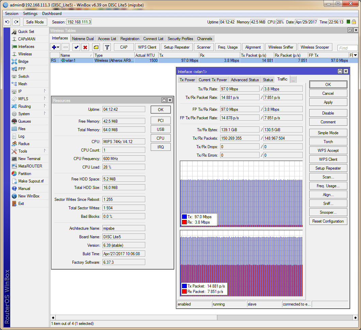Viewport: 361px width, 330px height.
Task: Click the yellow comment note icon
Action: [96, 47]
